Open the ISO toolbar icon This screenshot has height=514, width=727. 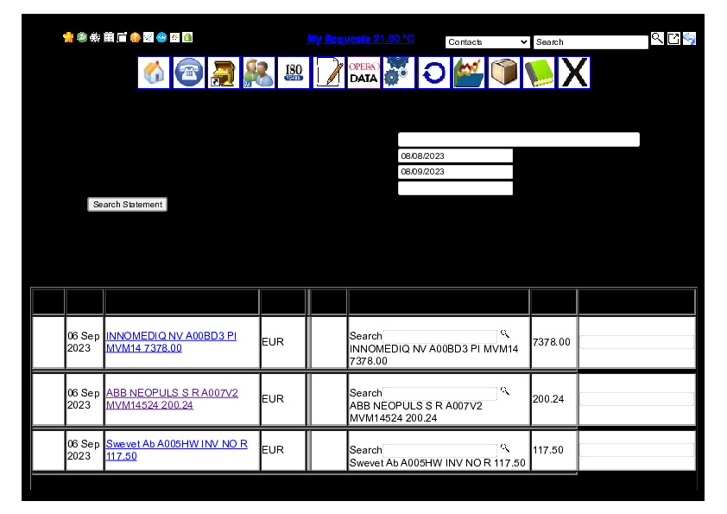[294, 73]
